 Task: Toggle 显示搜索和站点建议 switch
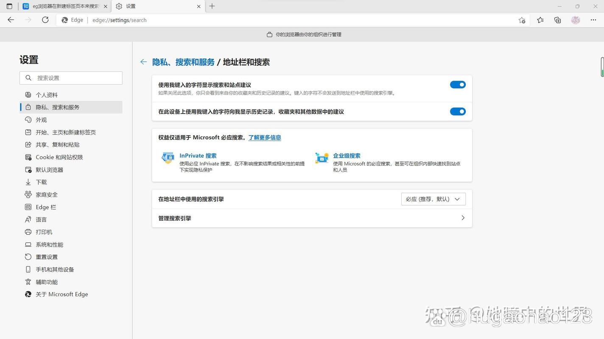click(x=458, y=85)
